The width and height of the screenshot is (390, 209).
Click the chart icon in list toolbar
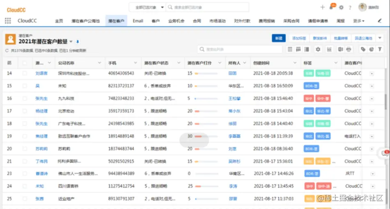329,50
